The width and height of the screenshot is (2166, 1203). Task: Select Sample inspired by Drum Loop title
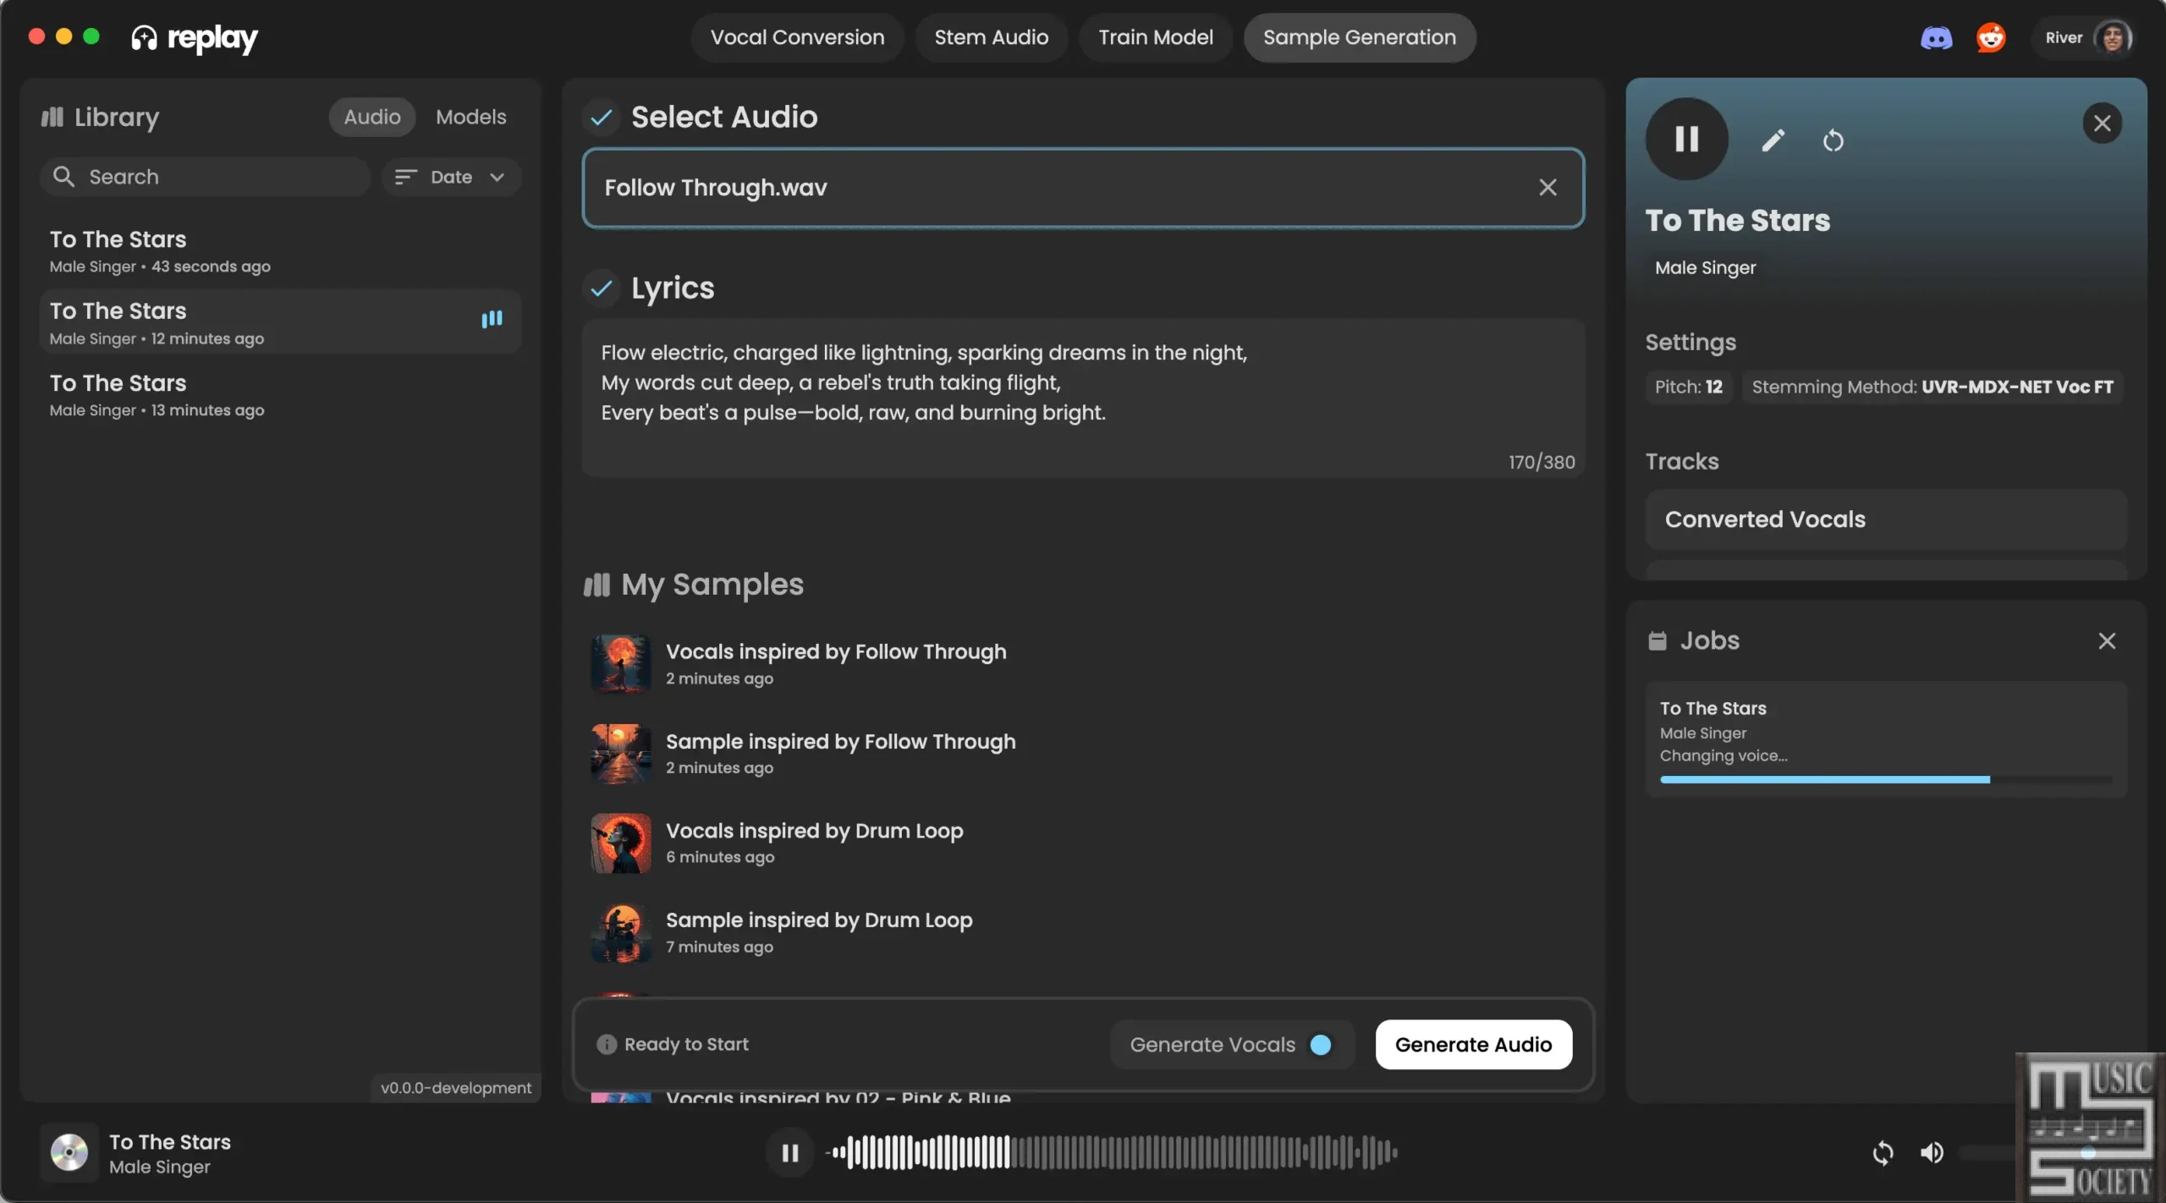coord(819,920)
